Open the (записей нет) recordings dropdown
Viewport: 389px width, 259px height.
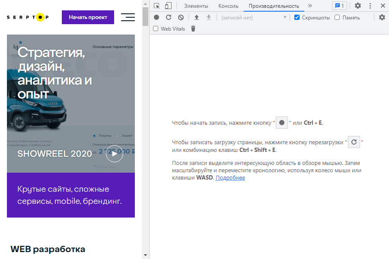254,18
